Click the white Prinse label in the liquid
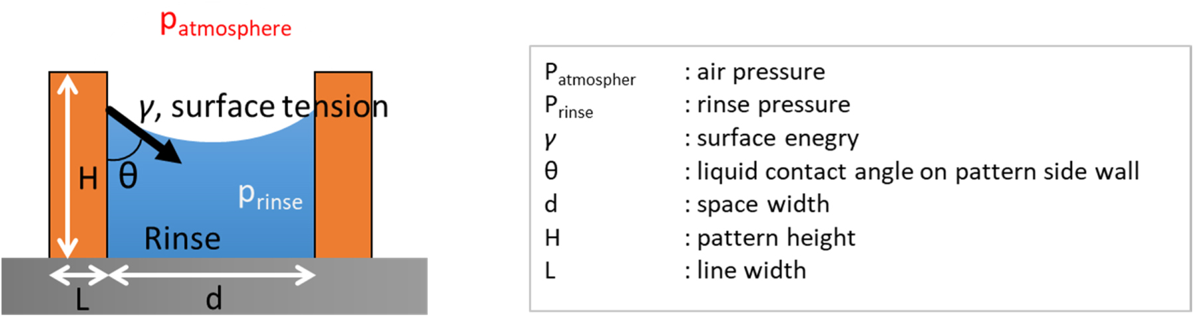The height and width of the screenshot is (317, 1194). (270, 197)
